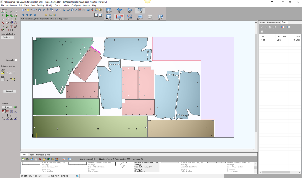Viewport: 302px width, 178px height.
Task: Expand the New document dropdown arrow
Action: point(25,10)
